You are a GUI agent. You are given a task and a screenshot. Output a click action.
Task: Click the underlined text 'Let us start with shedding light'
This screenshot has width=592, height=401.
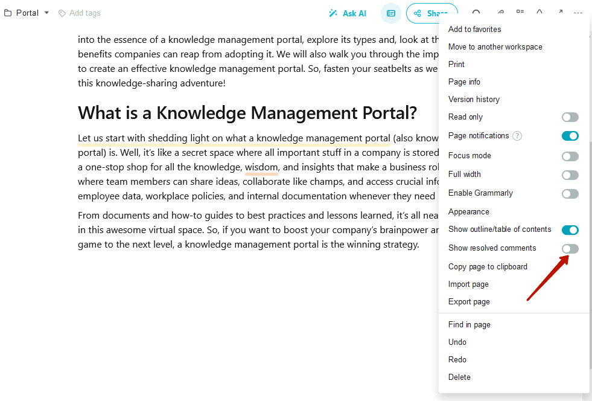click(144, 138)
